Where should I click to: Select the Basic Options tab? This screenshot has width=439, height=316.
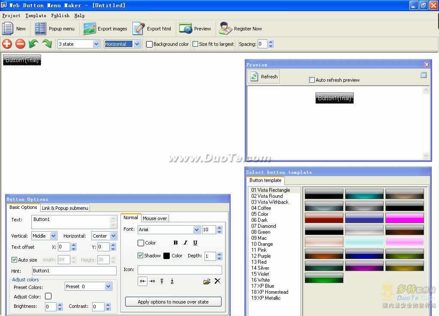(x=23, y=207)
